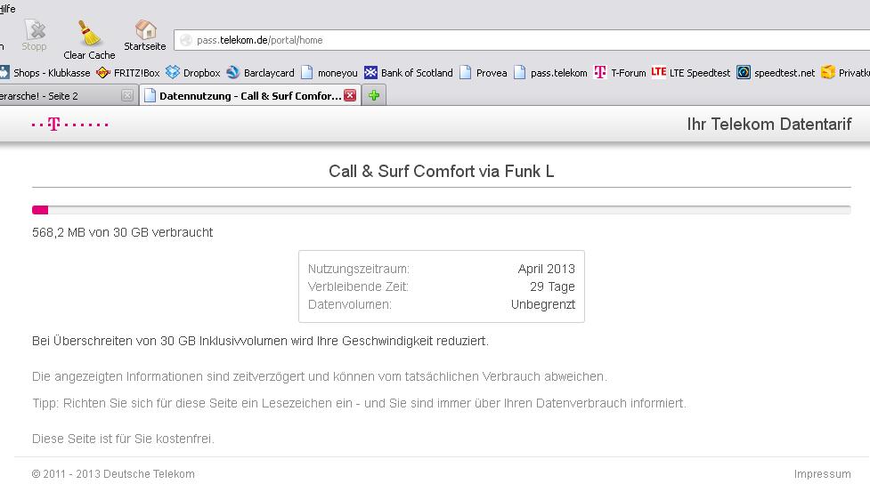Open the speedtest.net bookmark

(776, 73)
